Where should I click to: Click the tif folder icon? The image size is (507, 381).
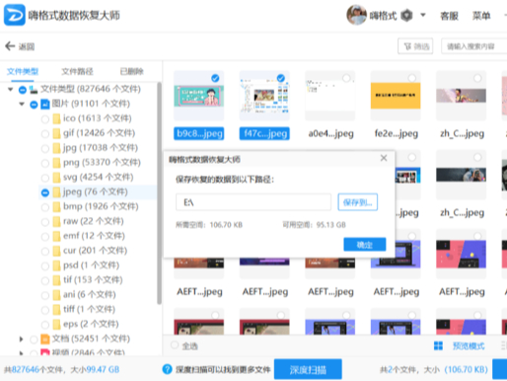click(x=56, y=280)
